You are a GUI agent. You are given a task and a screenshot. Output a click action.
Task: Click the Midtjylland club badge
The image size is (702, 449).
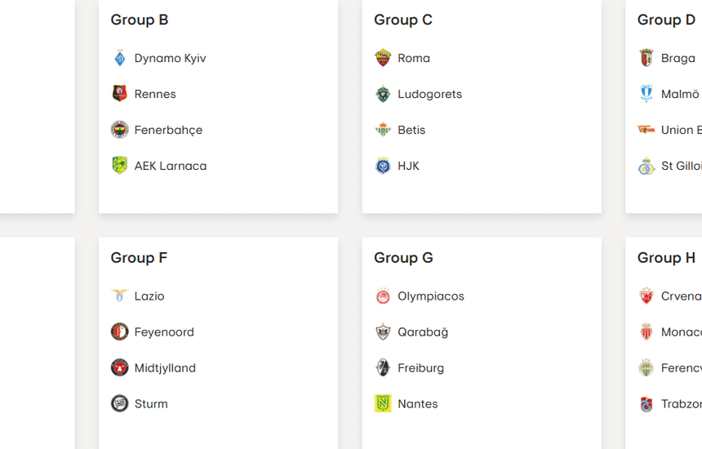tap(120, 368)
